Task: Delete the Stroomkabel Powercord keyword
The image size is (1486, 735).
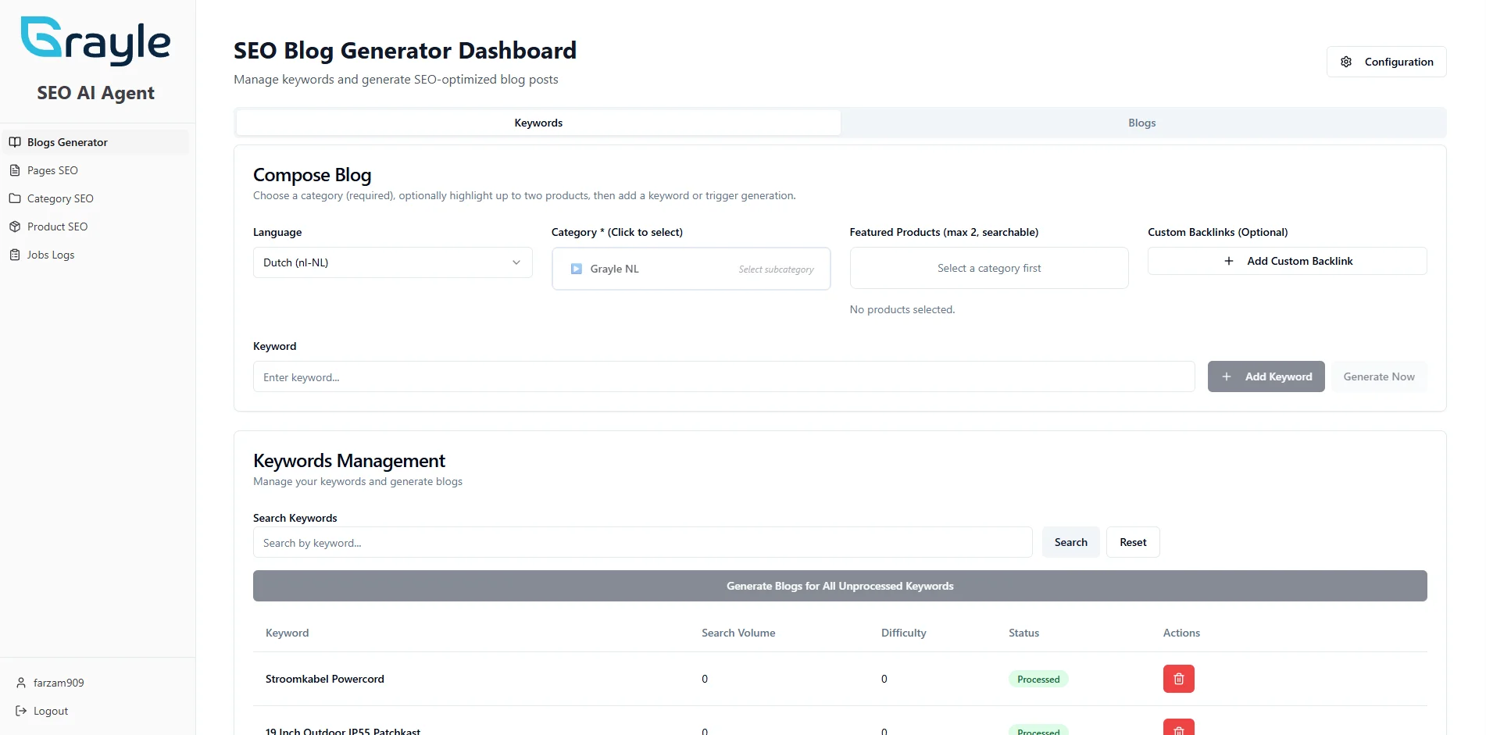Action: point(1178,679)
